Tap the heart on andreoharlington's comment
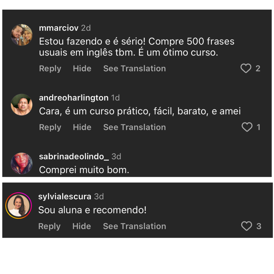This screenshot has height=274, width=274. click(247, 127)
